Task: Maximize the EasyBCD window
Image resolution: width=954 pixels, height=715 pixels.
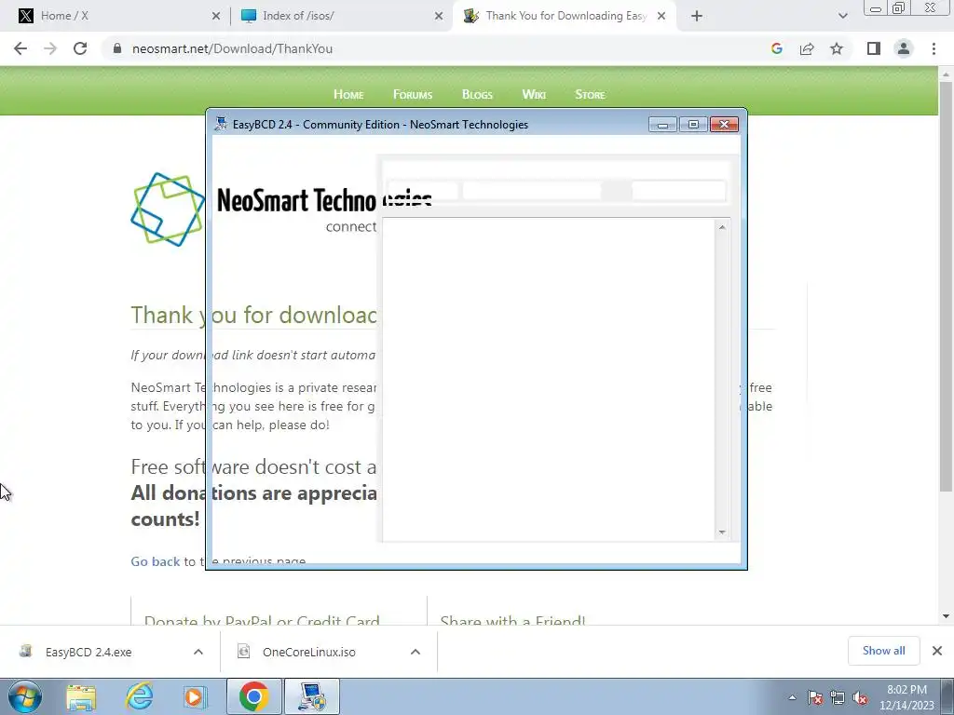Action: [x=693, y=125]
